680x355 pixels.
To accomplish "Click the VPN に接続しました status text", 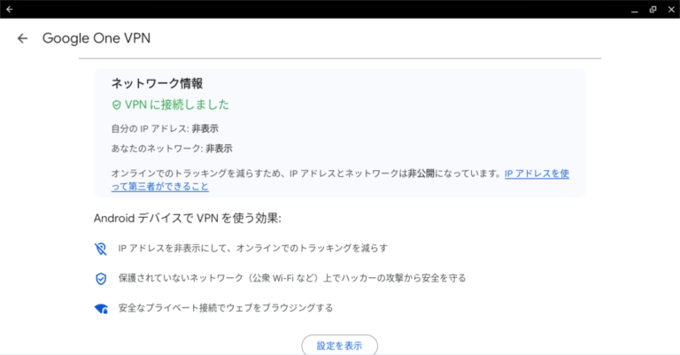I will point(177,104).
